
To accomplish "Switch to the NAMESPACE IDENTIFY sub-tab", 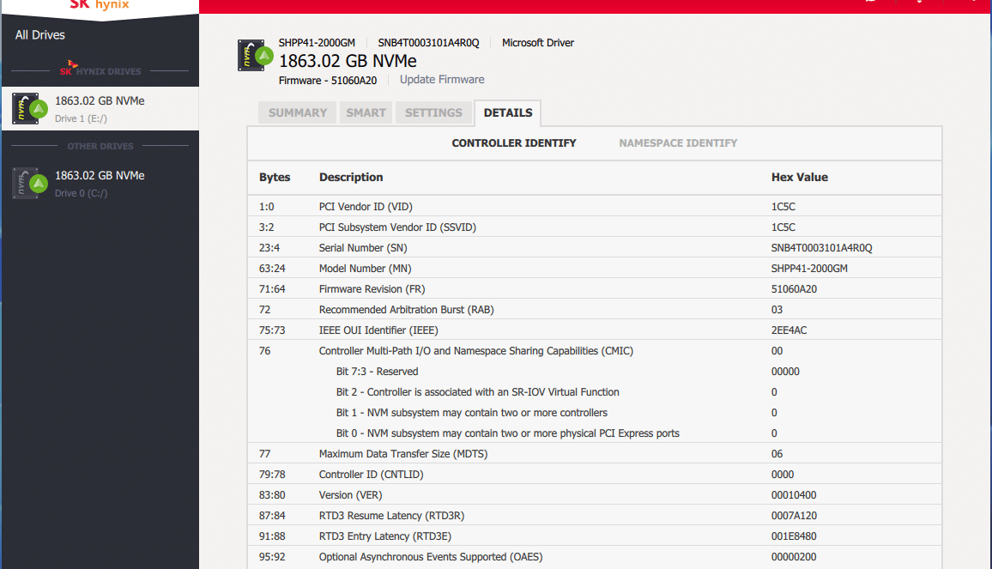I will (678, 143).
